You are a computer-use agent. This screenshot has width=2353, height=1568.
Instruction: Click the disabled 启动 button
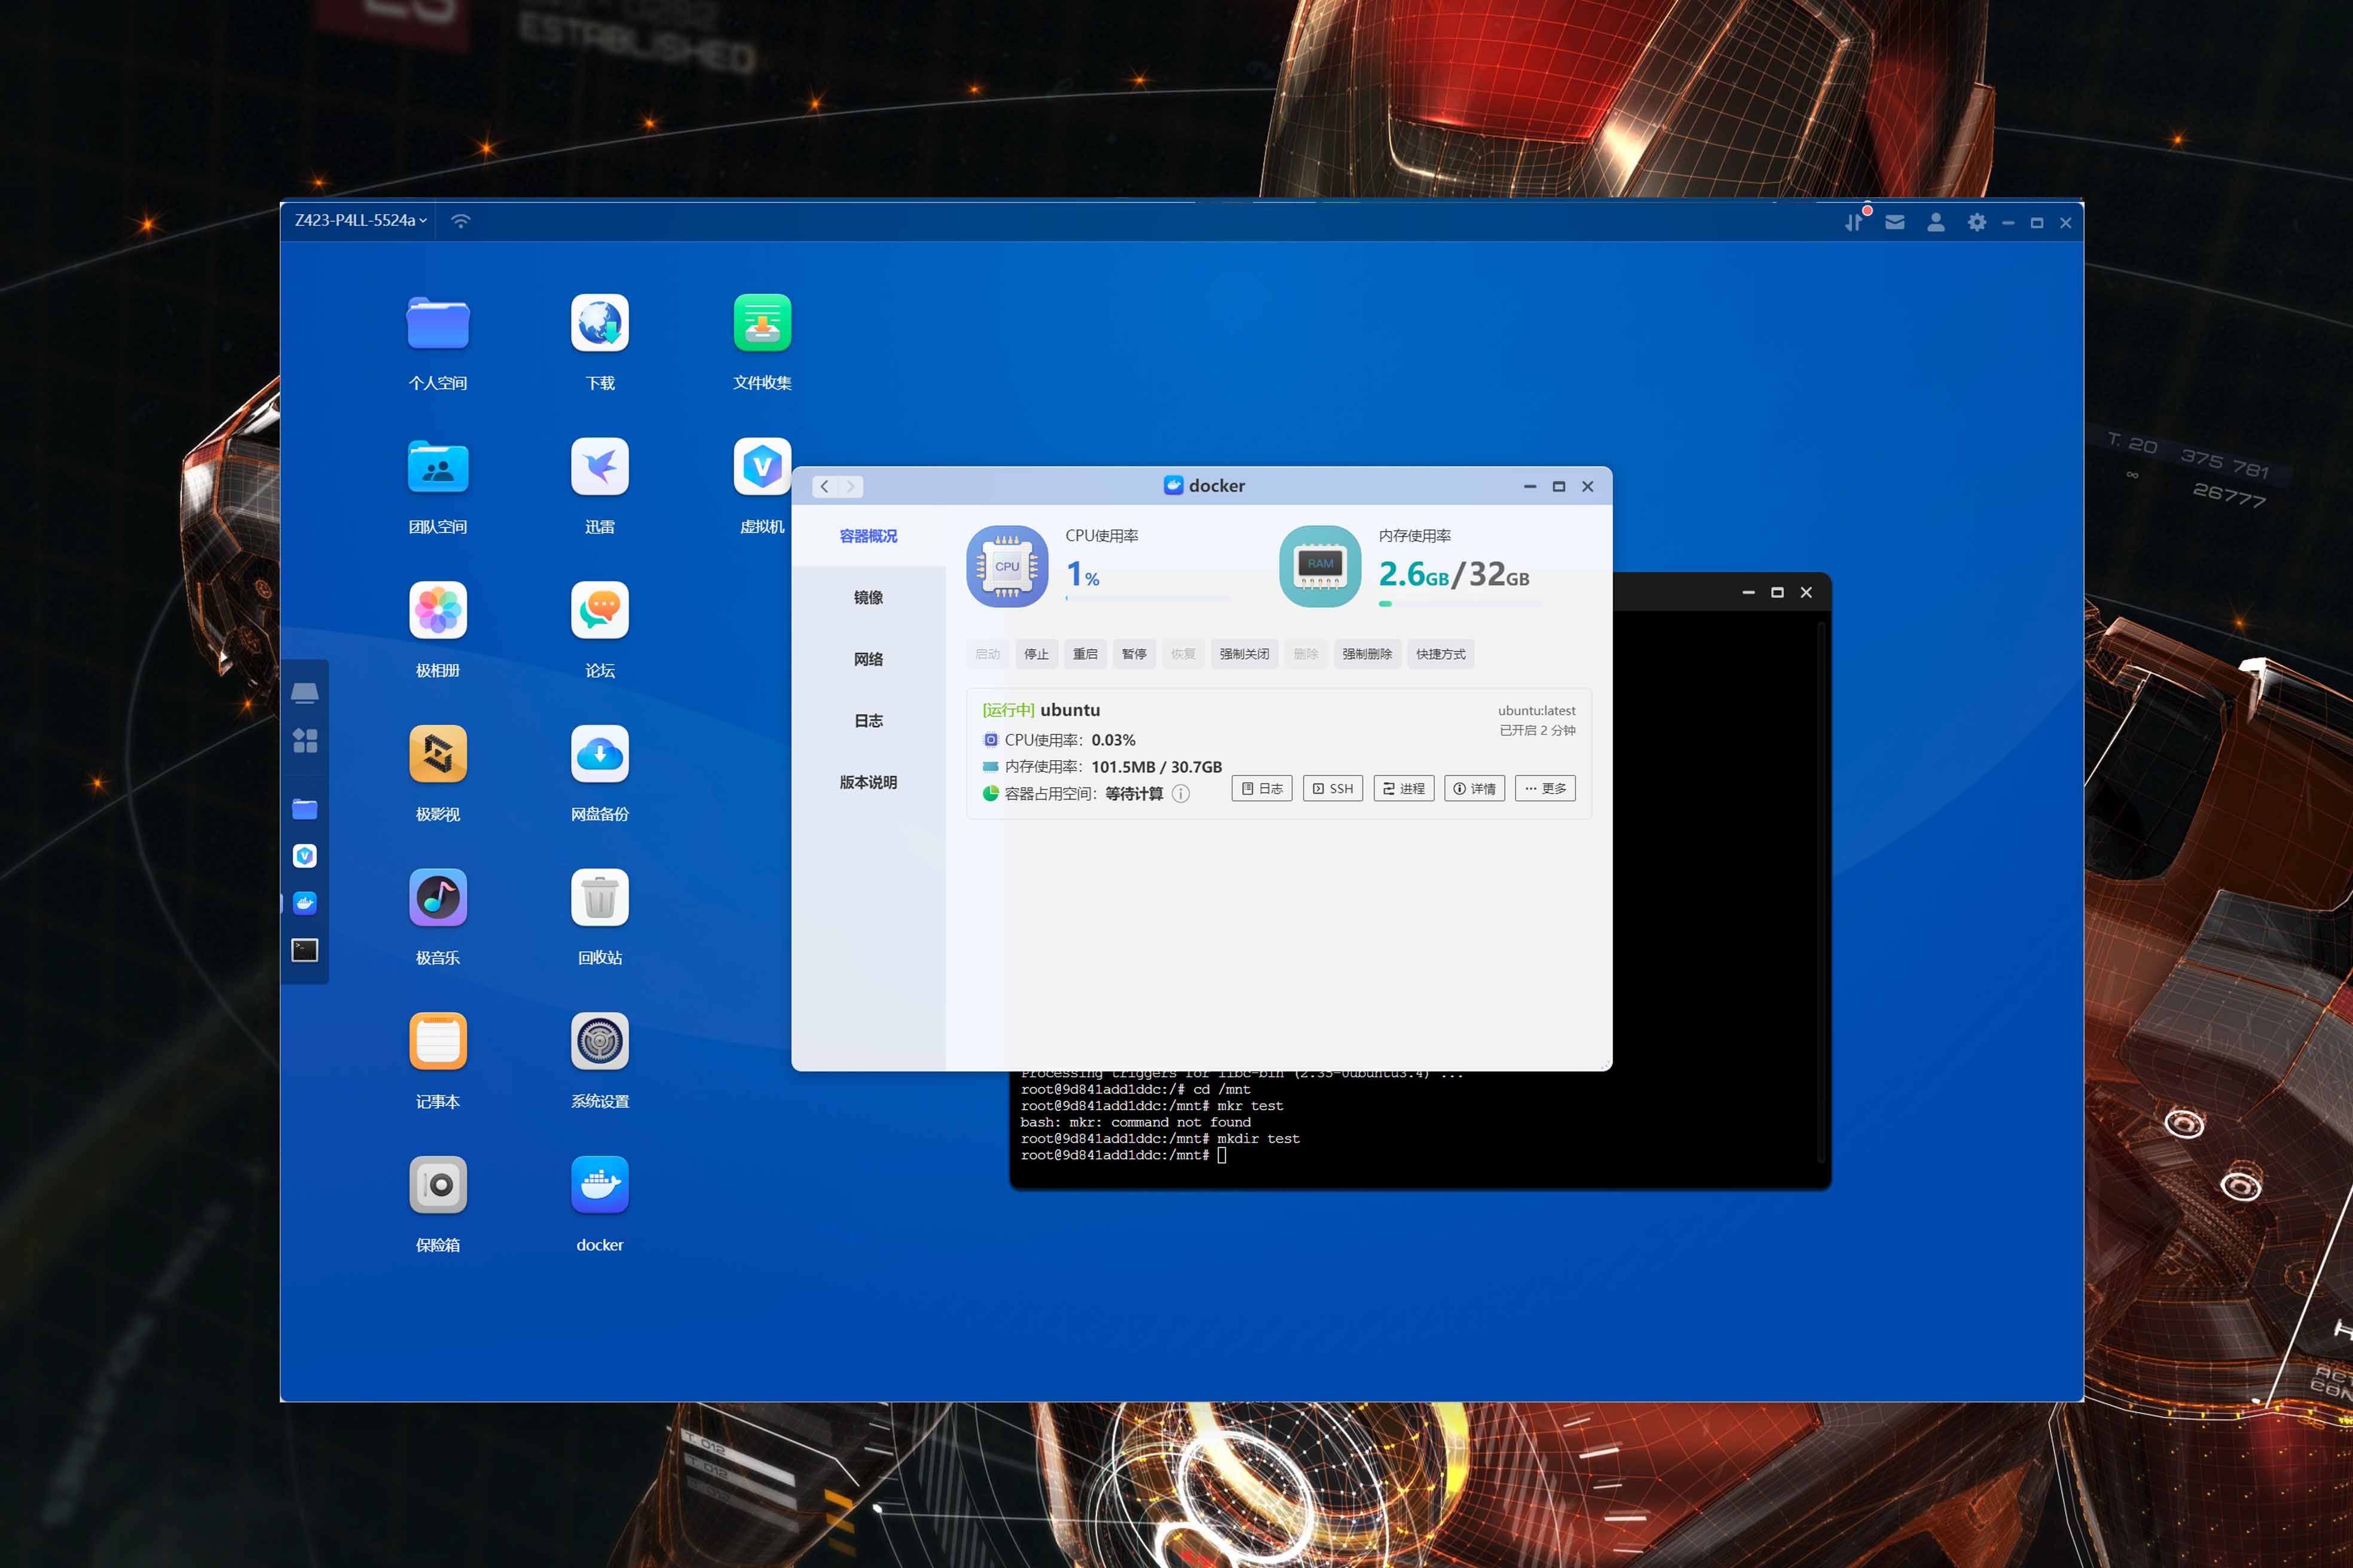988,654
